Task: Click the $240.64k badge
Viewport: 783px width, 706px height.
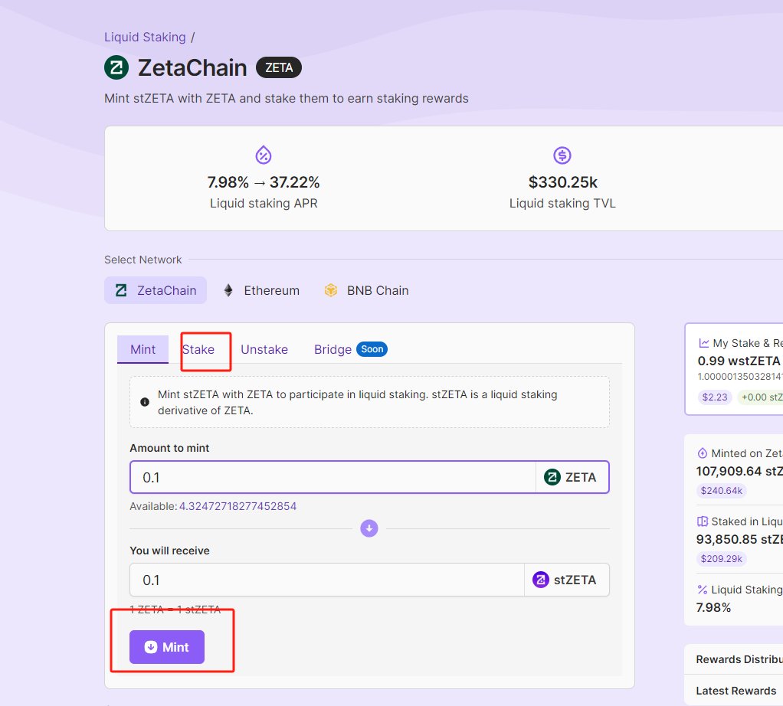Action: (722, 491)
